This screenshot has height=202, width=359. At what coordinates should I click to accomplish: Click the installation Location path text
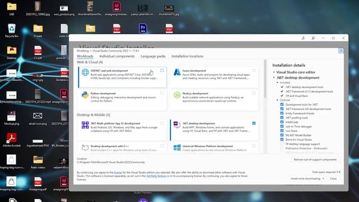point(111,162)
